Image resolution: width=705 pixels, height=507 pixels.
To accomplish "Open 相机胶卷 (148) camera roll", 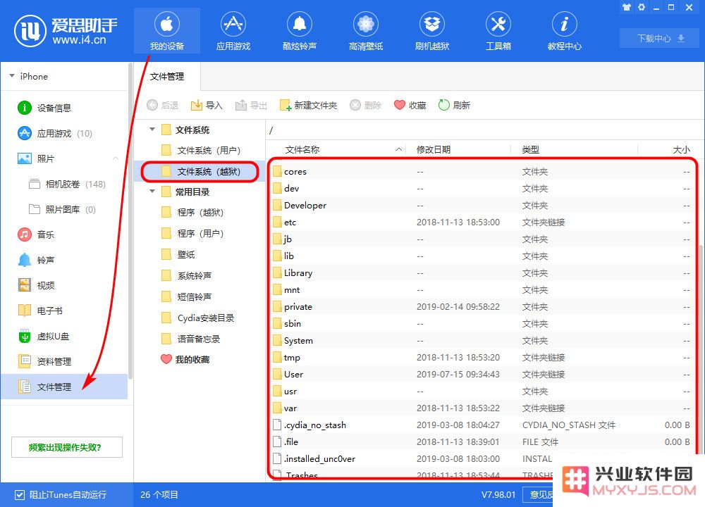I will tap(64, 184).
